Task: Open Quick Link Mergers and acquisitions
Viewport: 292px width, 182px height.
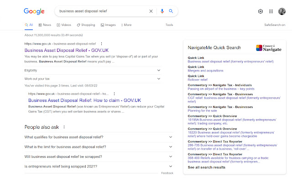Action: (x=205, y=71)
